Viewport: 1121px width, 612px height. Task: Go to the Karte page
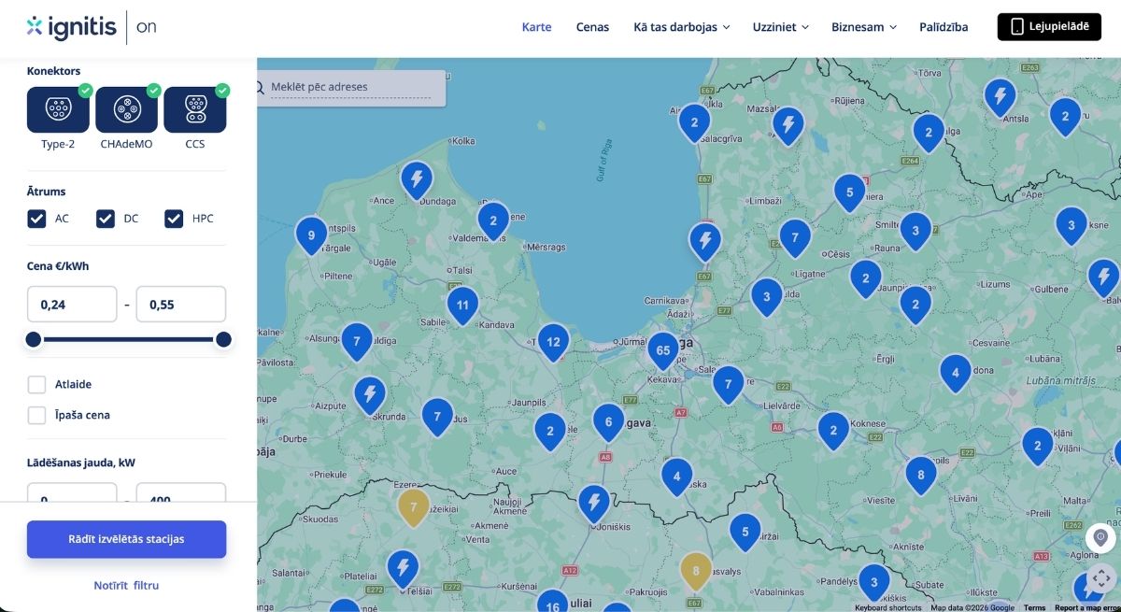[536, 27]
